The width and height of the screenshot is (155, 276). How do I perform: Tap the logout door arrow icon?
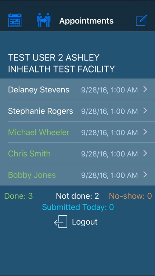tap(61, 222)
